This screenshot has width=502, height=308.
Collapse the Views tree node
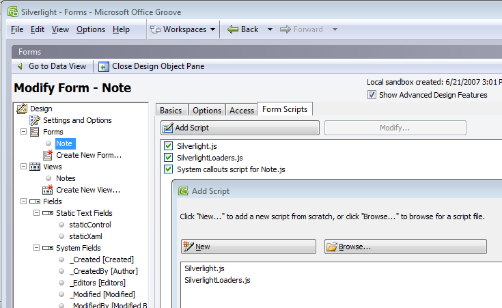[x=23, y=167]
